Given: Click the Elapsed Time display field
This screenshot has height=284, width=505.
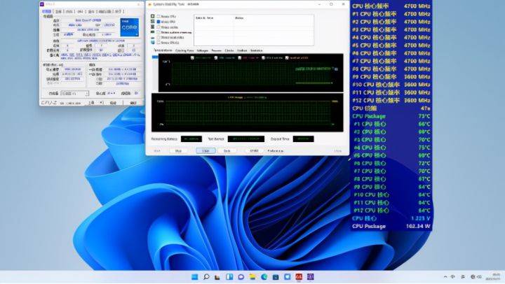Looking at the screenshot, I should (x=303, y=139).
